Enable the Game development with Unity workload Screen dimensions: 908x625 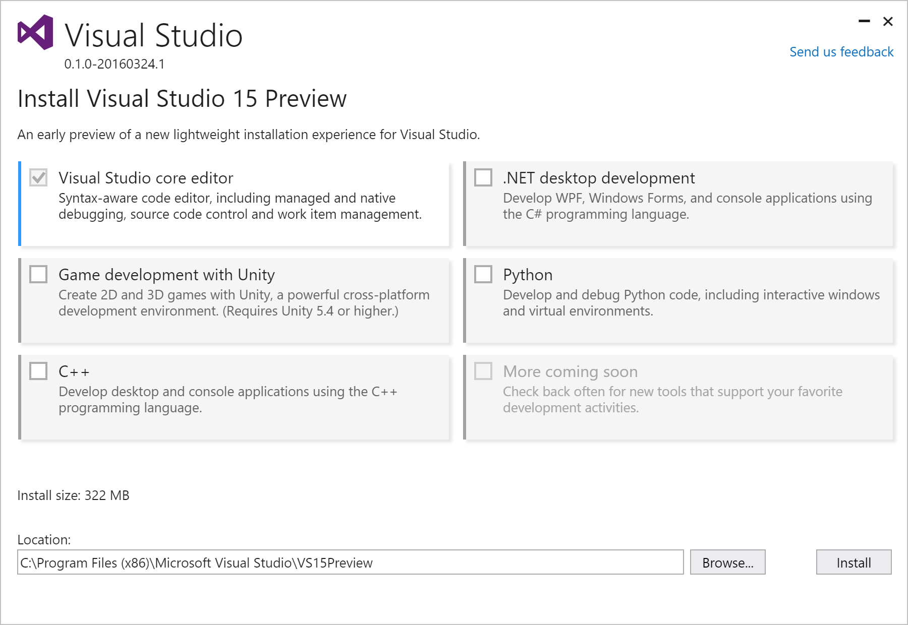(38, 275)
